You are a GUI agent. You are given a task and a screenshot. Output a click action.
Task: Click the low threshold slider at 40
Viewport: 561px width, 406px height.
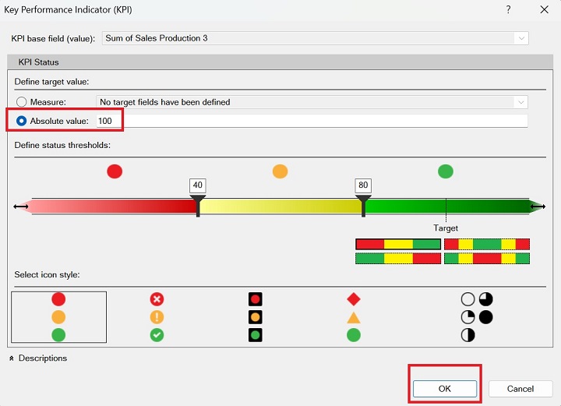click(198, 207)
